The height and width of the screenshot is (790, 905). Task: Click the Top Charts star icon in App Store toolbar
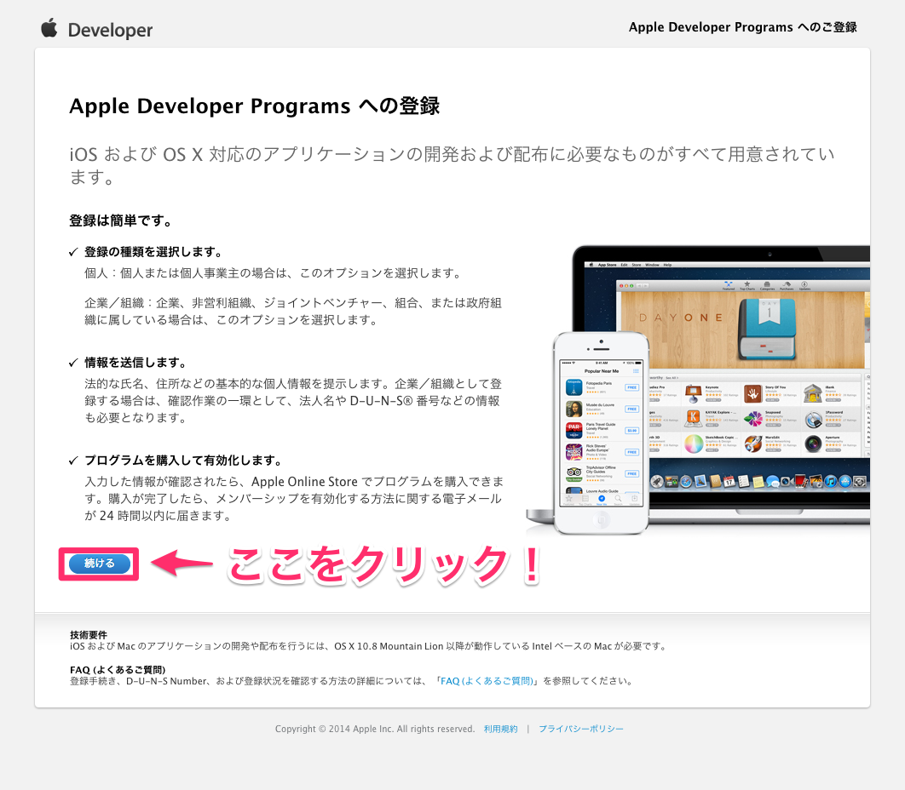(x=746, y=285)
